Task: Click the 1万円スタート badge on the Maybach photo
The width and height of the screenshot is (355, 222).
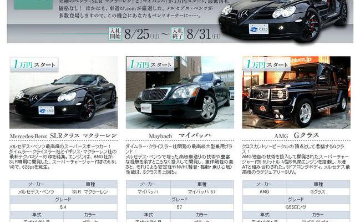Action: [150, 64]
